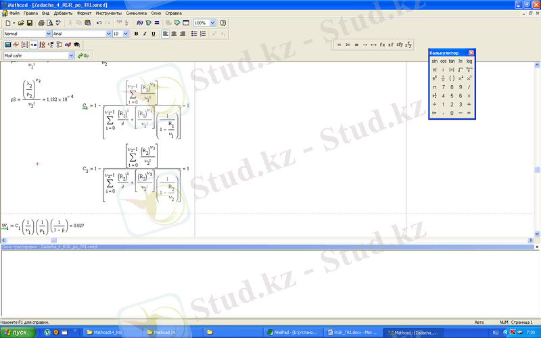Insert factorial n! from the calculator palette
This screenshot has width=541, height=338.
coord(434,70)
